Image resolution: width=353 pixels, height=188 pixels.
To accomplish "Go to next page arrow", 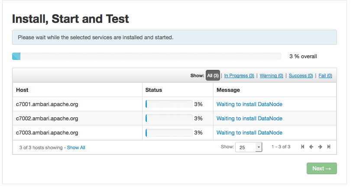I will pos(320,147).
